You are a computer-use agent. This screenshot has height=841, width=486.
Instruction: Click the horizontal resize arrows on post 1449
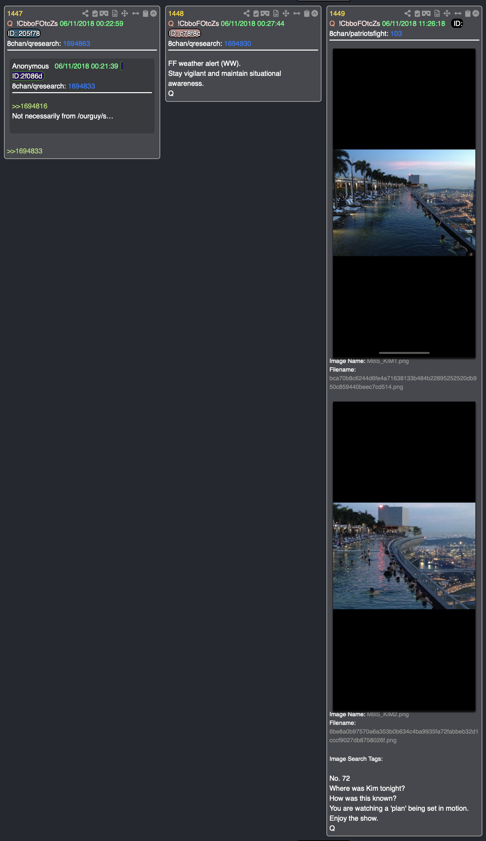pyautogui.click(x=458, y=13)
